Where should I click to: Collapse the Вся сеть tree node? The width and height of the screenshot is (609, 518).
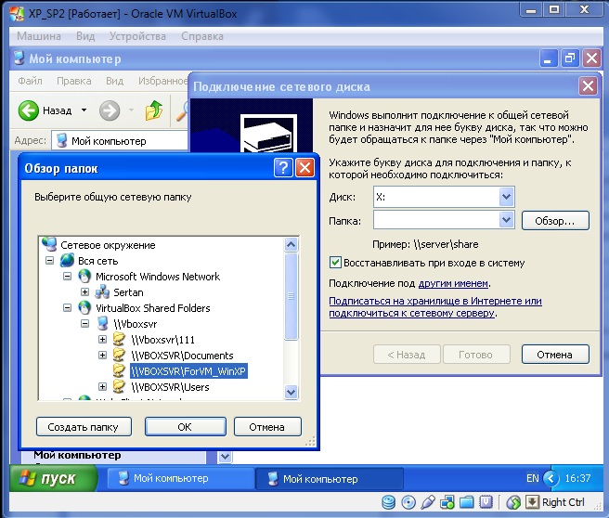50,260
